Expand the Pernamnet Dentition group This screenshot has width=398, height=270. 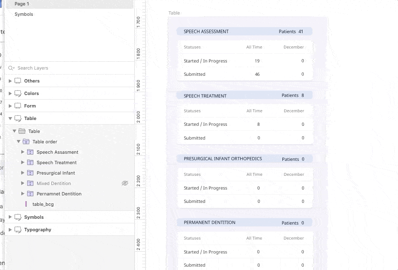coord(23,194)
